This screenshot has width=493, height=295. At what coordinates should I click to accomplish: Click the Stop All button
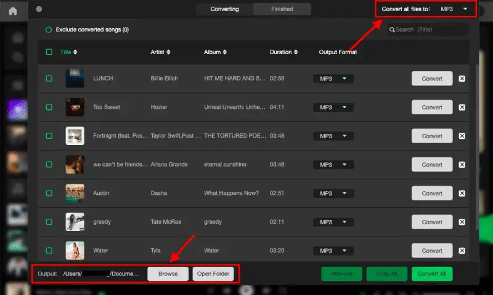pyautogui.click(x=387, y=274)
